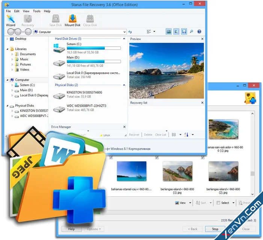This screenshot has height=240, width=263.
Task: Toggle checkbox above bahamas-staniel-cay thumbnail
Action: click(x=111, y=157)
